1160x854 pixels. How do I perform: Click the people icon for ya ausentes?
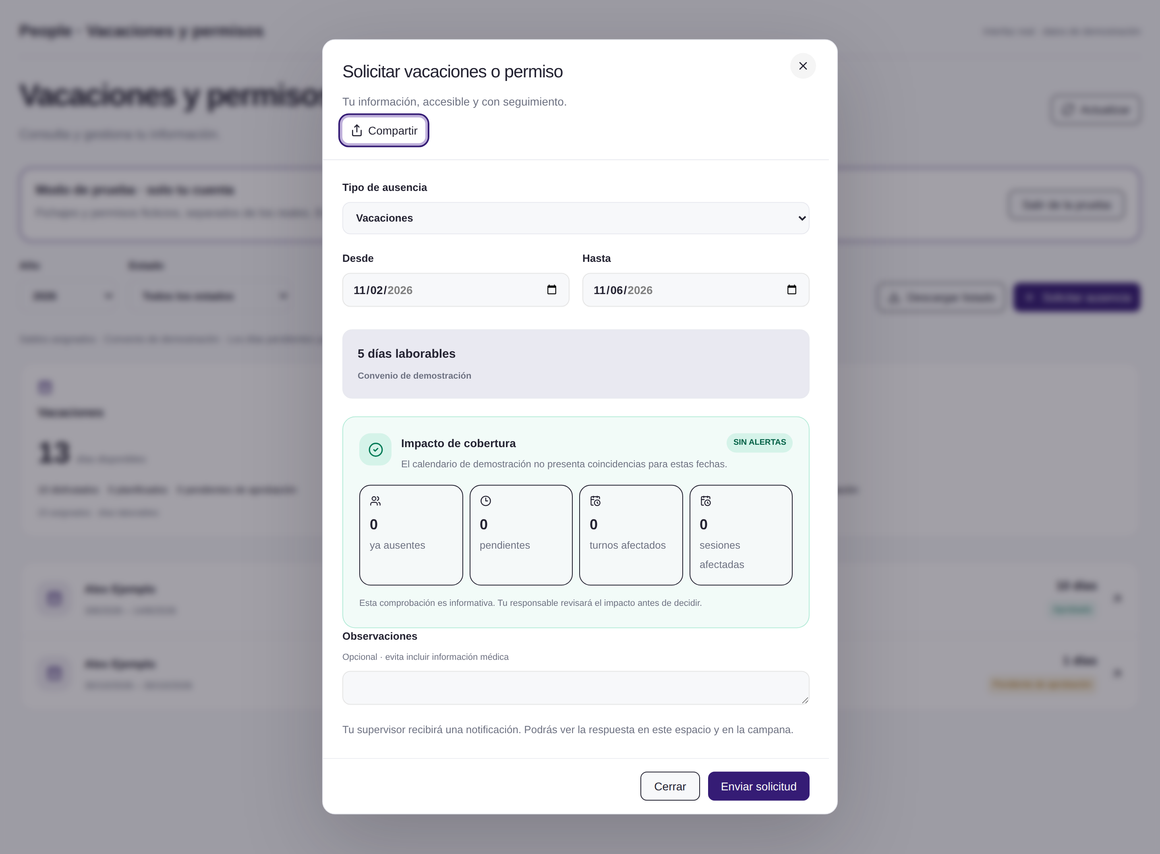375,501
